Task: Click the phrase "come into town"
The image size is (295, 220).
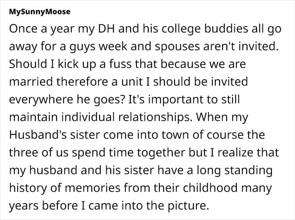Action: 146,134
